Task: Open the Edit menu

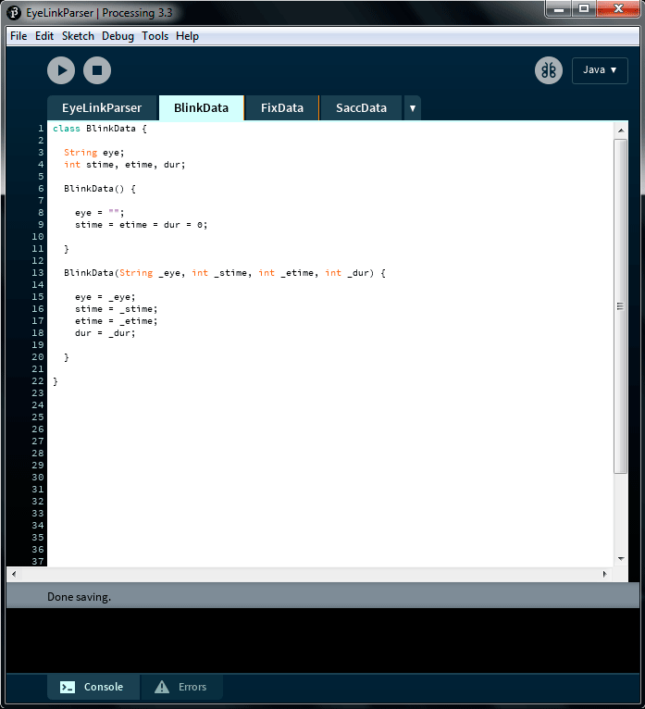Action: (x=44, y=36)
